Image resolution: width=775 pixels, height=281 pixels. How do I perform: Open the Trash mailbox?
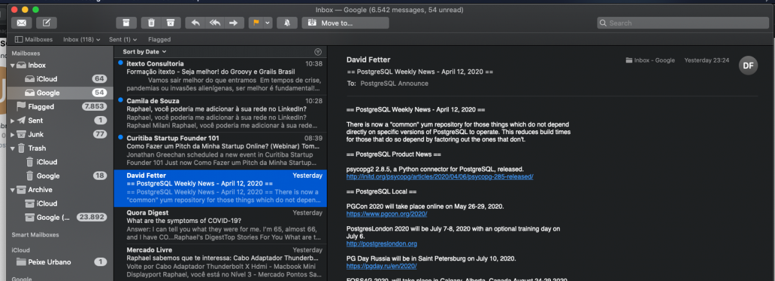point(59,148)
